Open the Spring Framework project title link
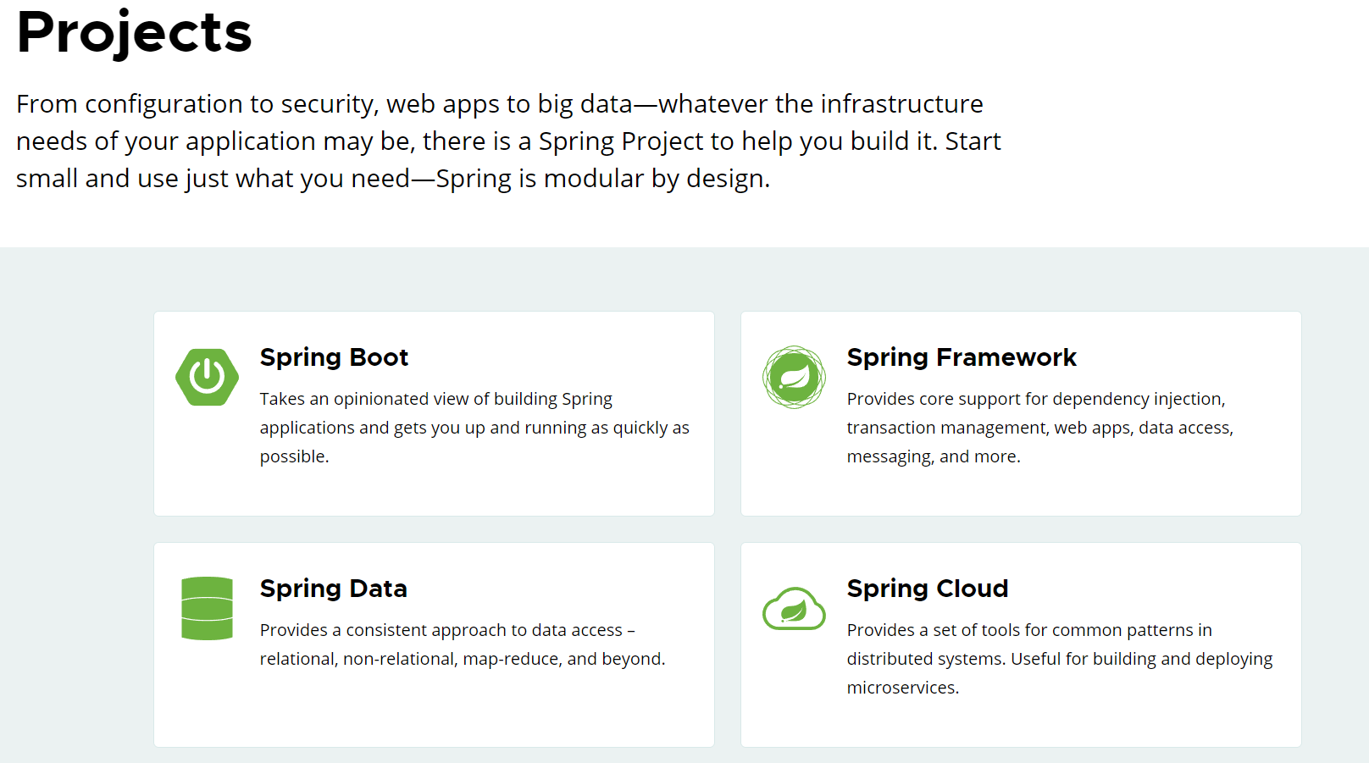Viewport: 1369px width, 763px height. [962, 357]
